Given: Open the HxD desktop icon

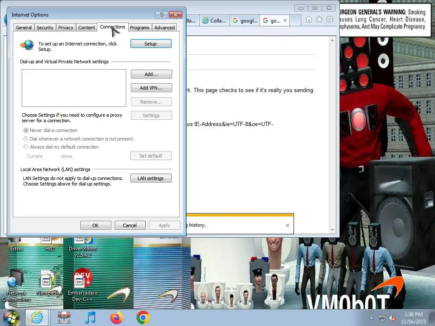Looking at the screenshot, I should point(49,245).
